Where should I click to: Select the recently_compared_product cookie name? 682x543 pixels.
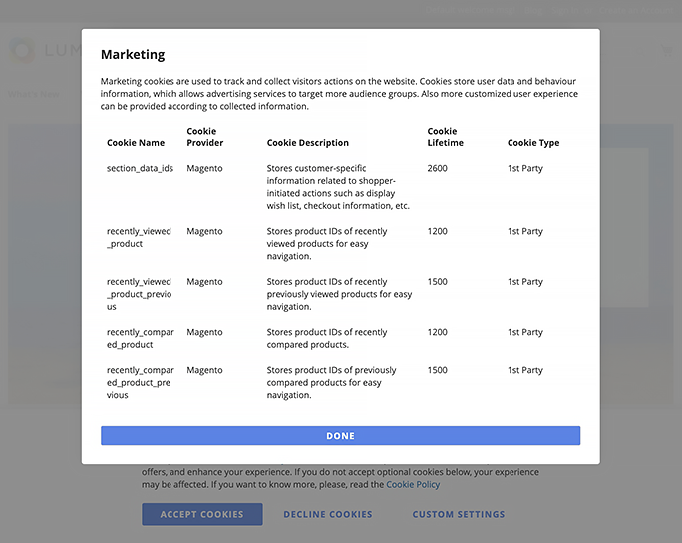139,338
